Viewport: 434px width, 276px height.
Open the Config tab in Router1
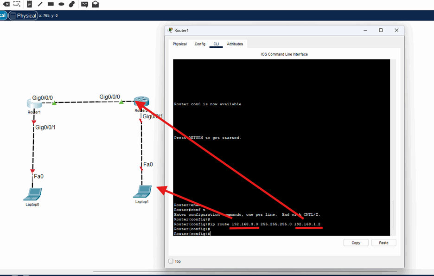pos(200,44)
